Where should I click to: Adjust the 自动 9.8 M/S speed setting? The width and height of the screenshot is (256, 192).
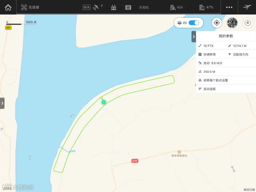pyautogui.click(x=226, y=63)
